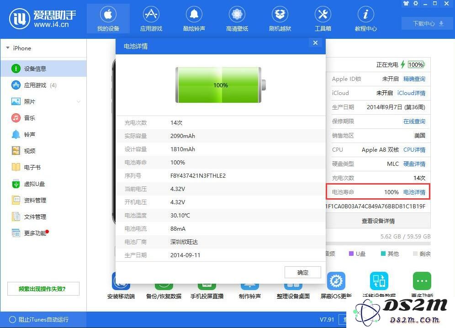The width and height of the screenshot is (455, 328).
Task: Click the 其他 teal legend swatch
Action: pyautogui.click(x=383, y=254)
